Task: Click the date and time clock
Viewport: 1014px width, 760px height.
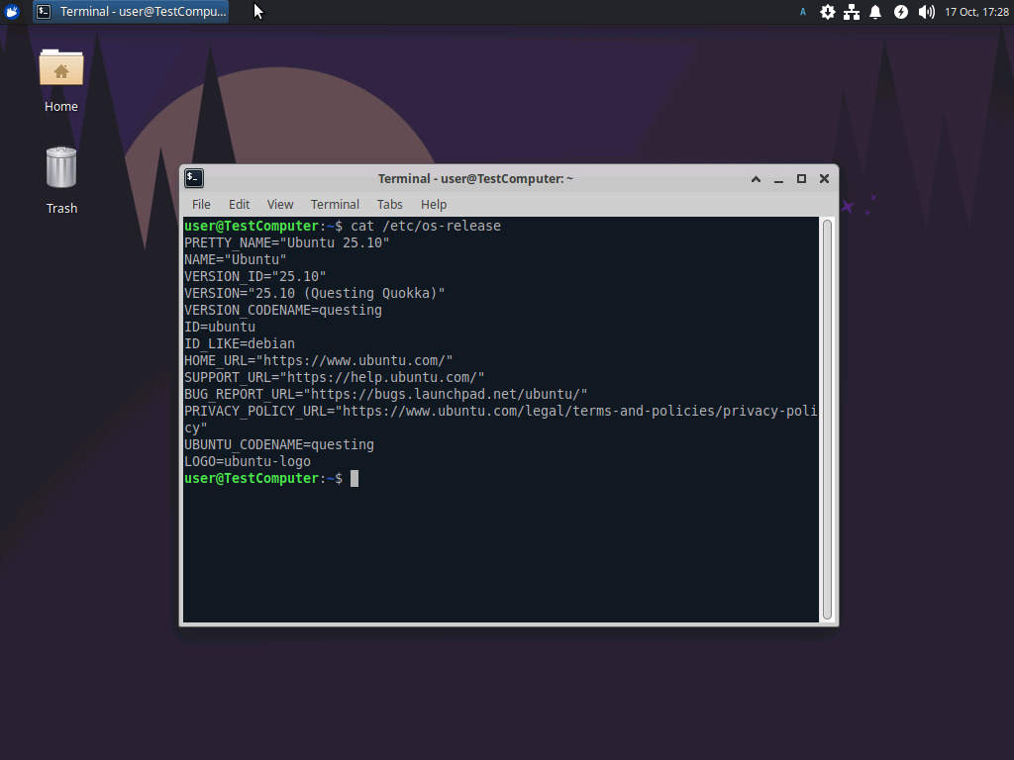Action: click(976, 12)
